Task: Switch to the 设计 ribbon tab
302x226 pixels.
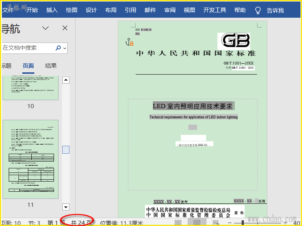Action: click(91, 10)
